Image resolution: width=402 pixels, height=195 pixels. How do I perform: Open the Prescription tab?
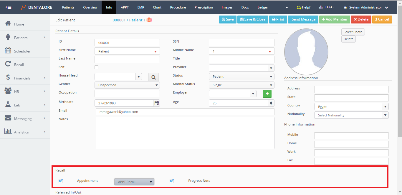click(x=204, y=7)
